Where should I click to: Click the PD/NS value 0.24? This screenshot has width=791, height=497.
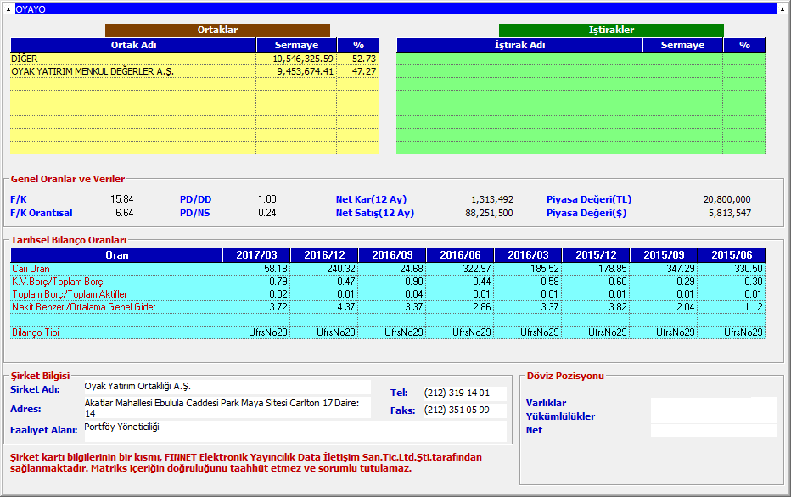266,213
